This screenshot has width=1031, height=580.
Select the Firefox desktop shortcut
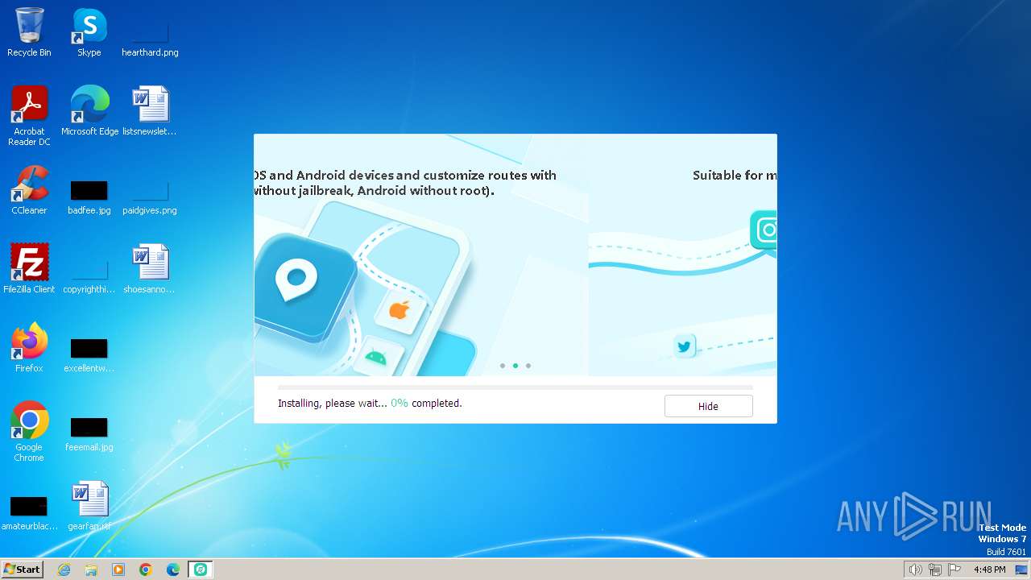pyautogui.click(x=29, y=347)
